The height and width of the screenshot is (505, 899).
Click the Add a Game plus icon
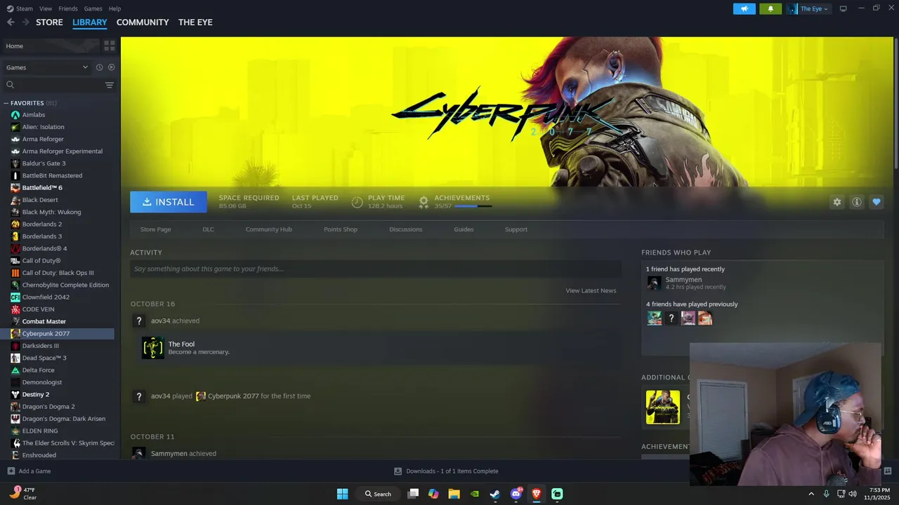11,471
